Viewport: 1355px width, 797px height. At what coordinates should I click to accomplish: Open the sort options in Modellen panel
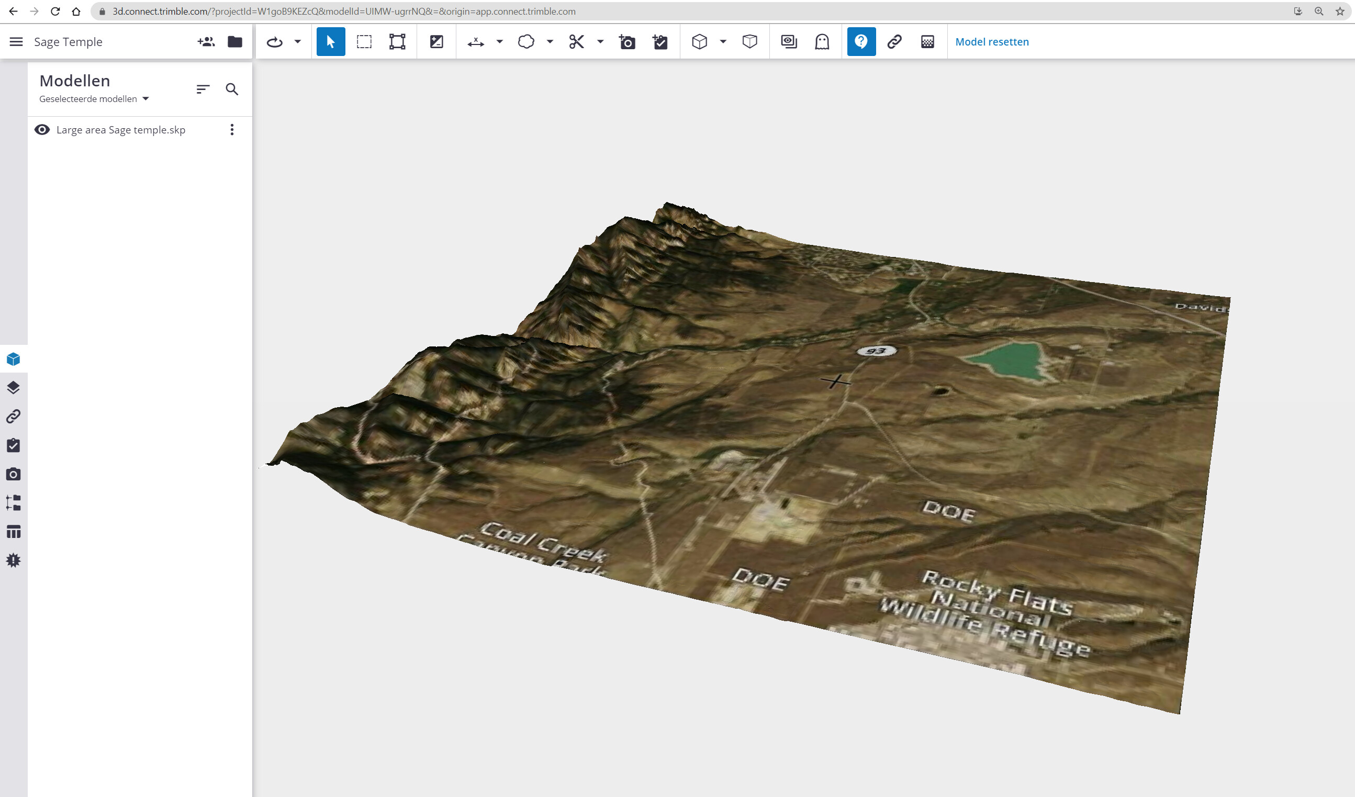click(x=203, y=89)
